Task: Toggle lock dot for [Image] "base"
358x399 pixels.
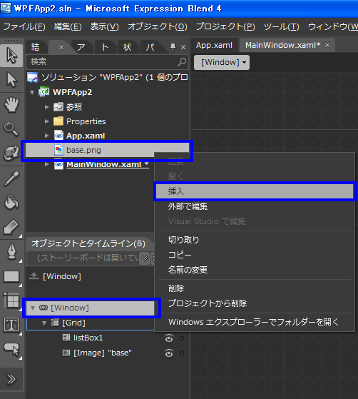Action: (x=182, y=353)
